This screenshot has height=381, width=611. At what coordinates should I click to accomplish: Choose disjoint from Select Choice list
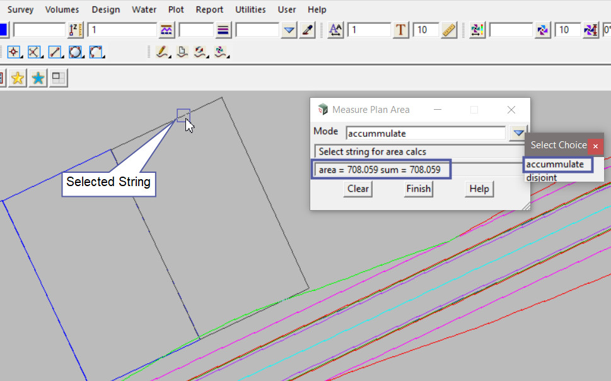(x=542, y=178)
